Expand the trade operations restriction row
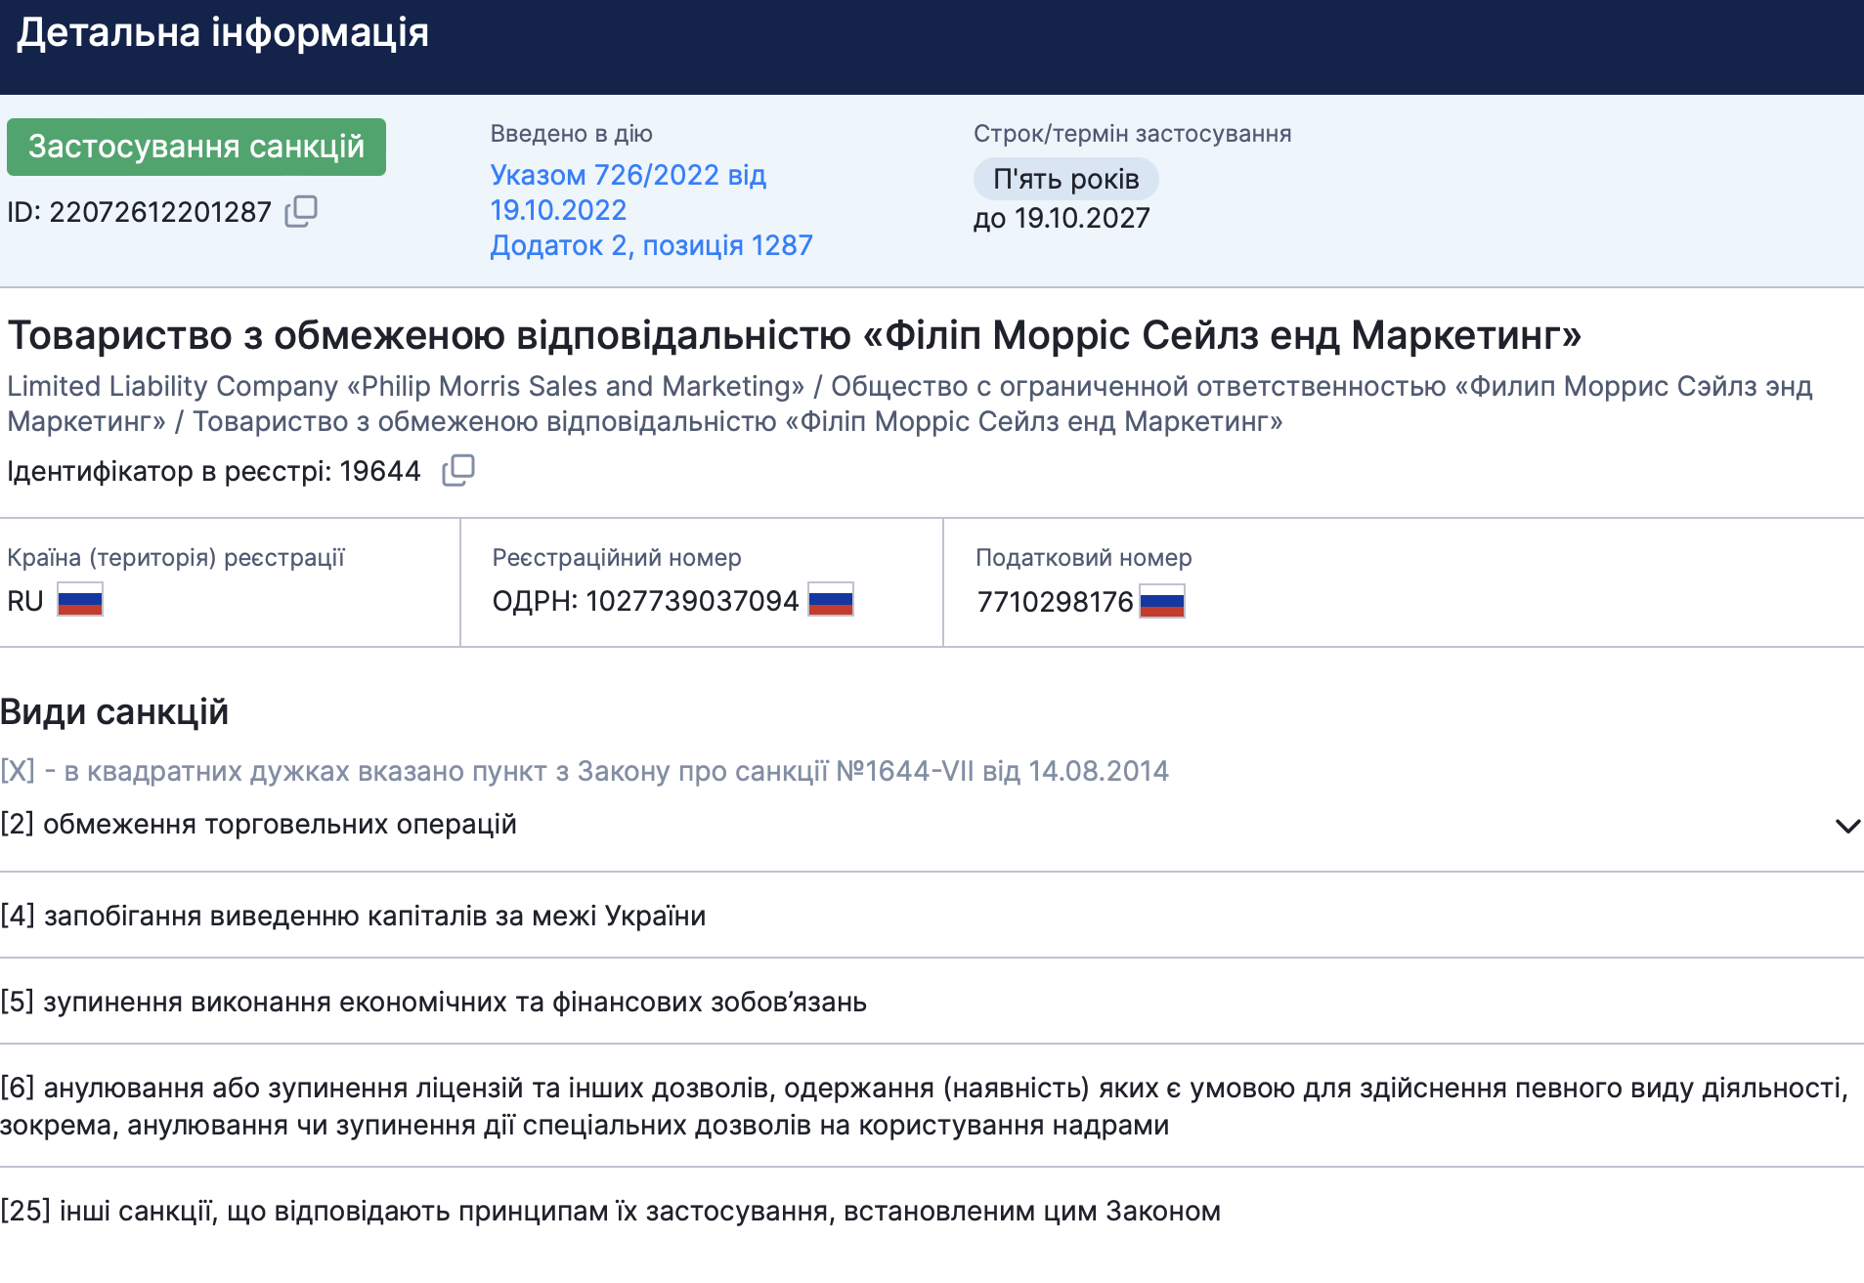This screenshot has width=1864, height=1283. tap(1847, 826)
